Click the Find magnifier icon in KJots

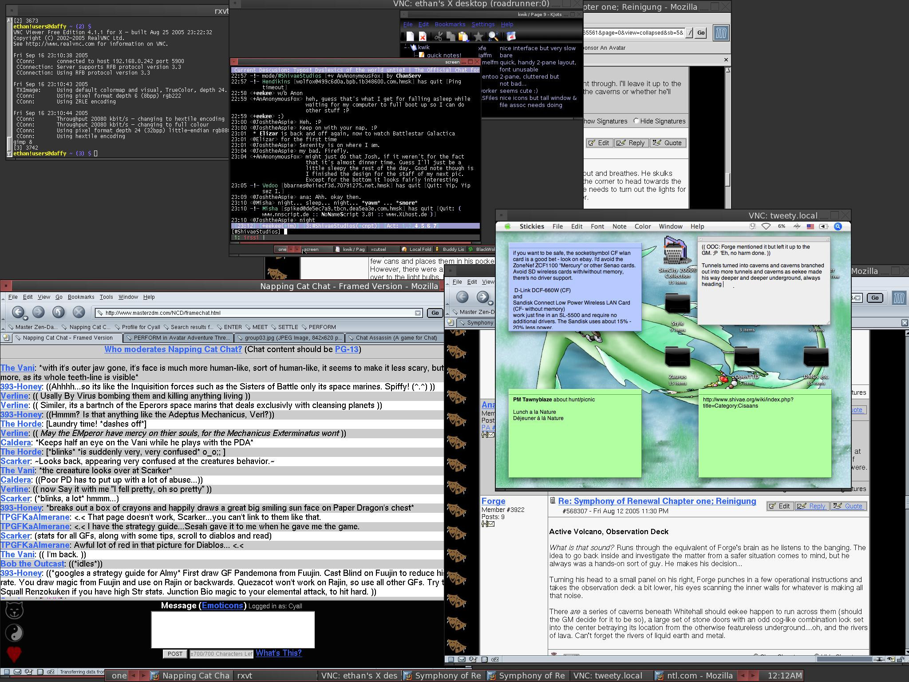(493, 36)
